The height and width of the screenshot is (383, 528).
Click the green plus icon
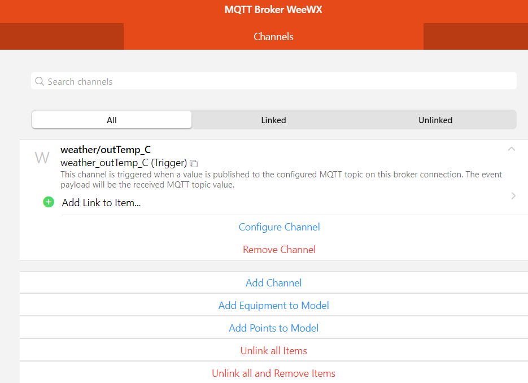pyautogui.click(x=49, y=202)
